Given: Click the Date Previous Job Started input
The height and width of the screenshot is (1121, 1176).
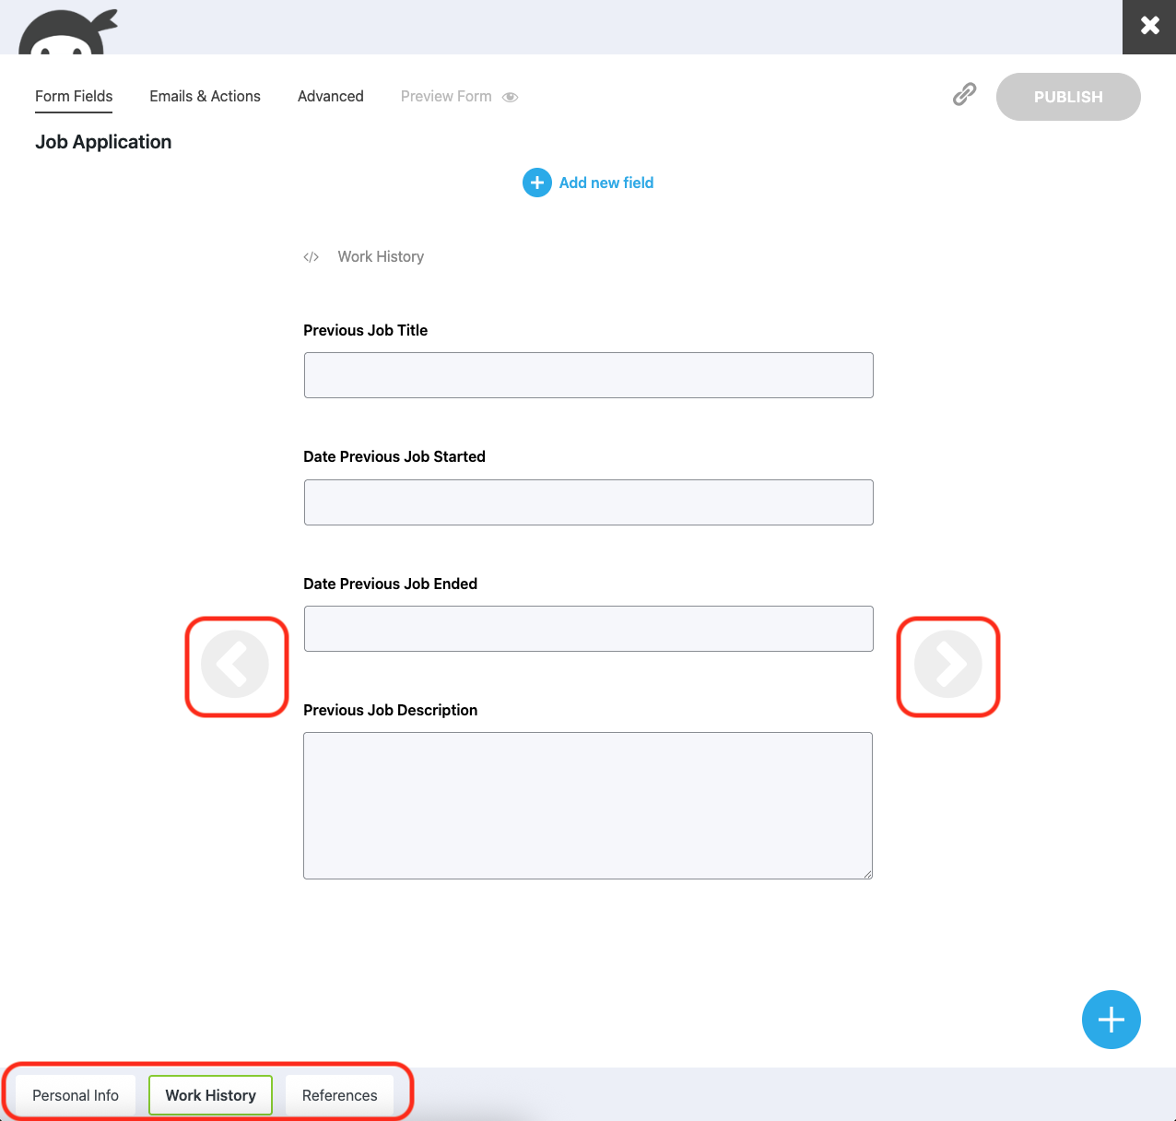Looking at the screenshot, I should pyautogui.click(x=589, y=502).
